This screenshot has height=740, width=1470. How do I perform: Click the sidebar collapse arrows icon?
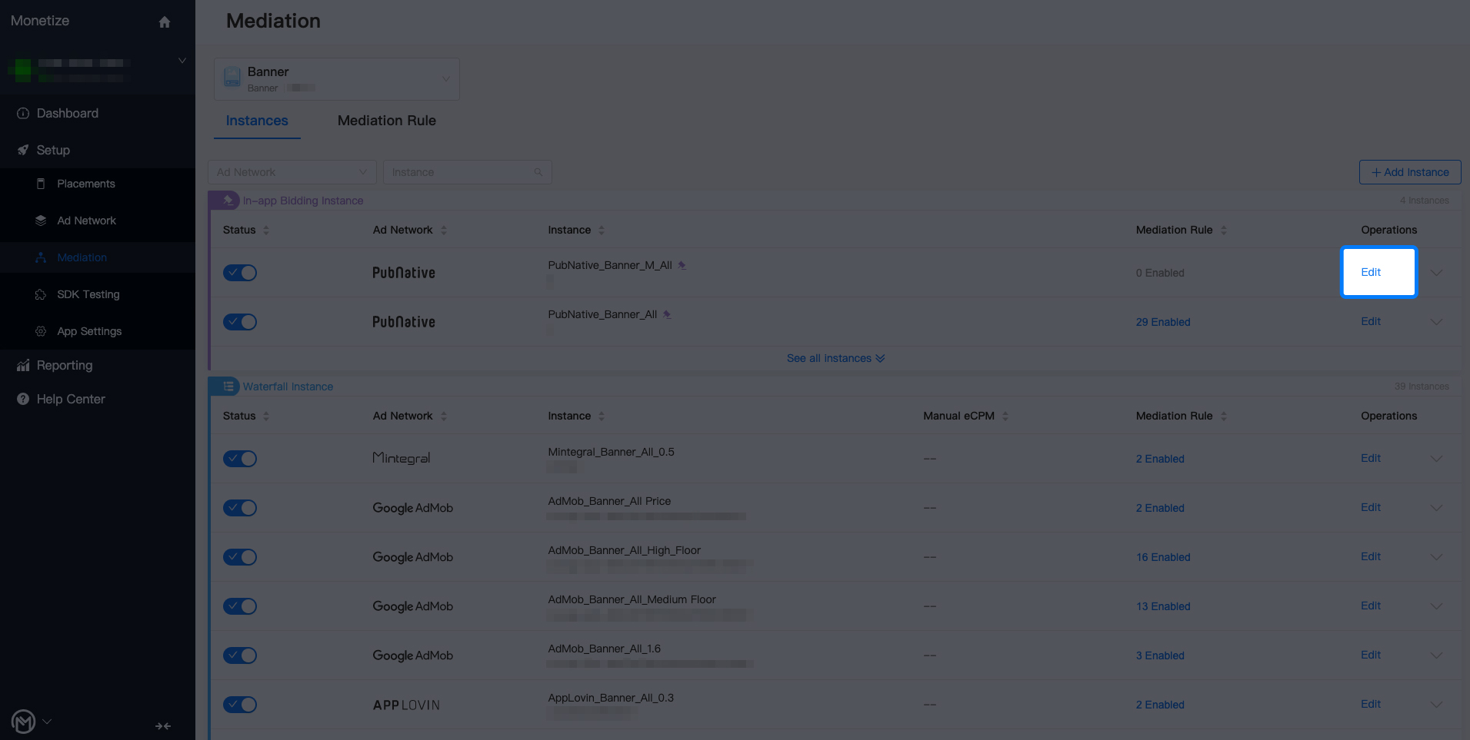[163, 726]
